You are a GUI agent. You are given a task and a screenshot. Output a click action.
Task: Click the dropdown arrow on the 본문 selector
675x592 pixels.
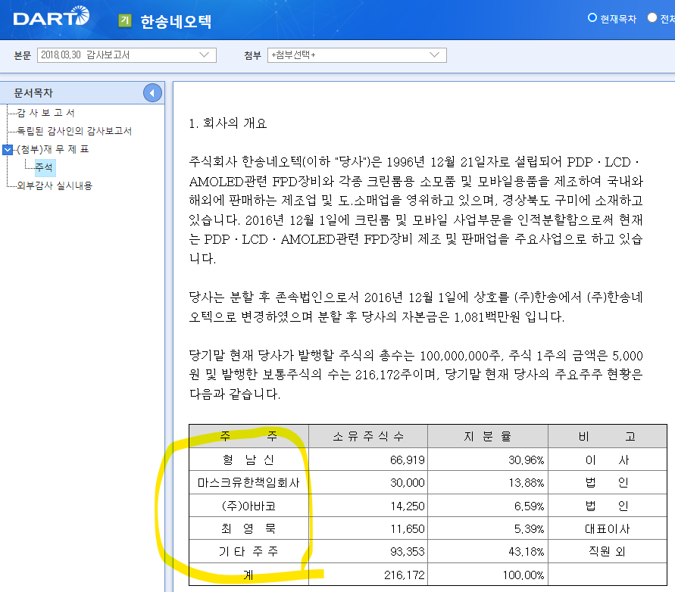point(205,55)
